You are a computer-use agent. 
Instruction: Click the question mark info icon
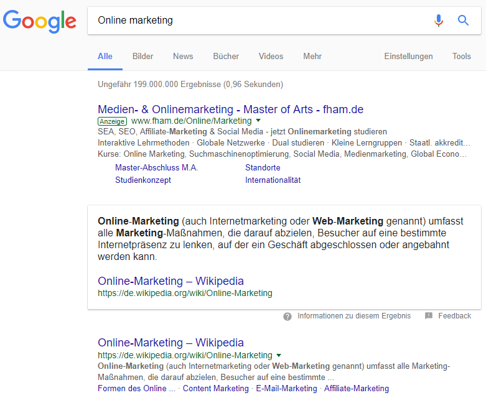[287, 316]
